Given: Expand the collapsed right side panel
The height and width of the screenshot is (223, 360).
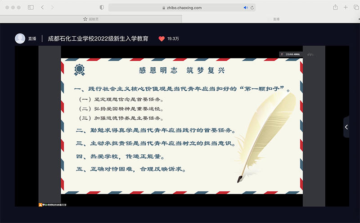Looking at the screenshot, I should (x=346, y=127).
